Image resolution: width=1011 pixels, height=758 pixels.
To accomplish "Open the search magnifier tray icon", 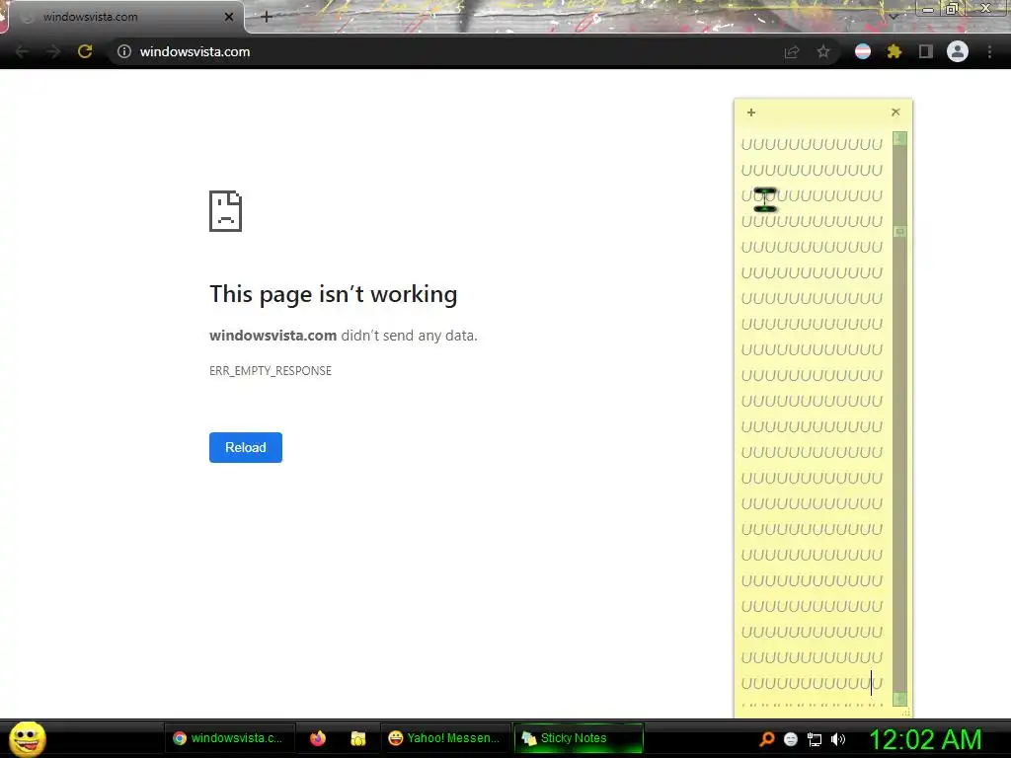I will click(x=767, y=739).
